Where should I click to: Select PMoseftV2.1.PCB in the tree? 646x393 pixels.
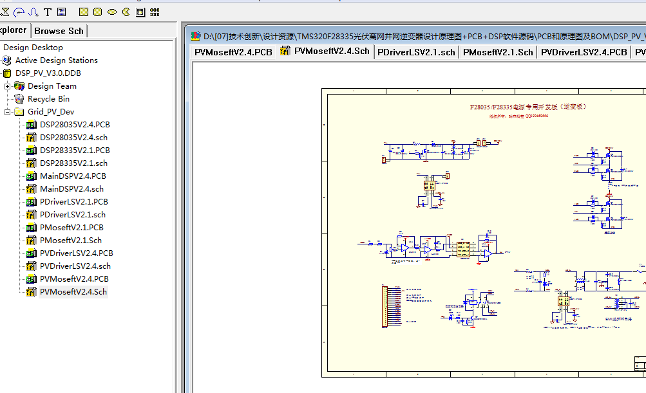pyautogui.click(x=71, y=228)
